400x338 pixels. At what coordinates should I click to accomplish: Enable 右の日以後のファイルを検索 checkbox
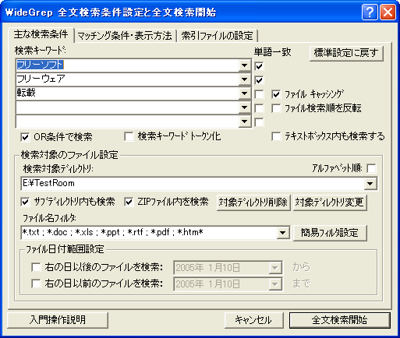pos(36,267)
